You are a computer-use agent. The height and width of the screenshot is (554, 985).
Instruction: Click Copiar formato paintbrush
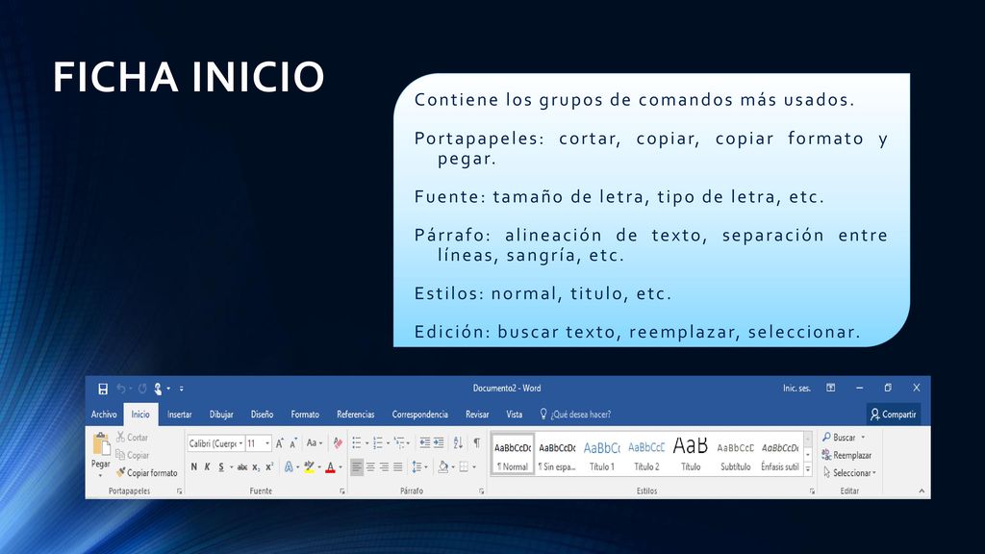147,472
